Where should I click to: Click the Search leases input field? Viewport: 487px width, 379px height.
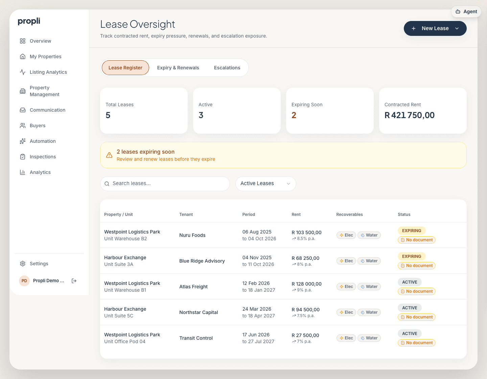pos(165,184)
